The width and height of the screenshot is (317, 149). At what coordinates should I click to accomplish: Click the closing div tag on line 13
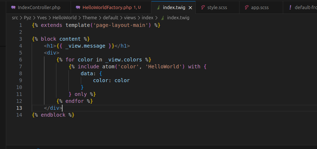point(53,108)
